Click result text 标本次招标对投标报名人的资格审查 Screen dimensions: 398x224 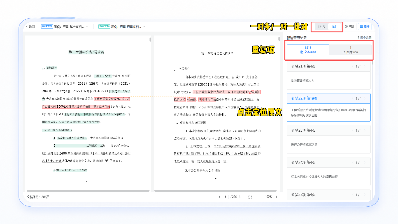pyautogui.click(x=314, y=177)
